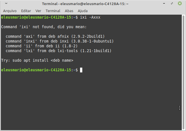Click the 'ii' from deb ii line
The image size is (186, 131).
(42, 46)
